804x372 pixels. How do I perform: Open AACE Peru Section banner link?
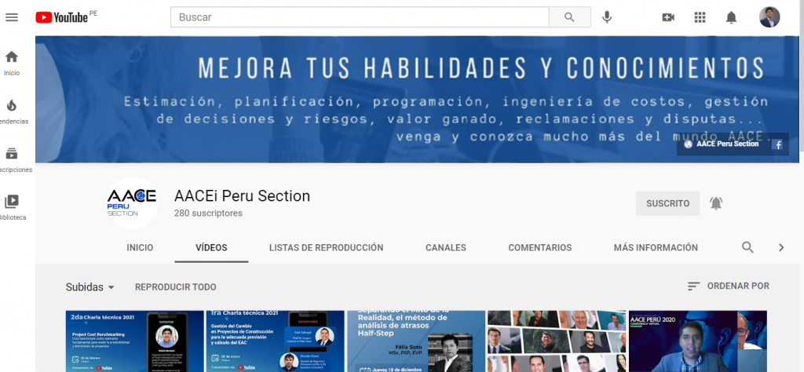click(x=722, y=144)
